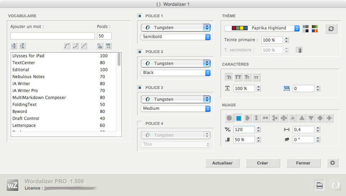Screen dimensions: 346x196
Task: Open the Semibold style dropdown
Action: [x=176, y=37]
